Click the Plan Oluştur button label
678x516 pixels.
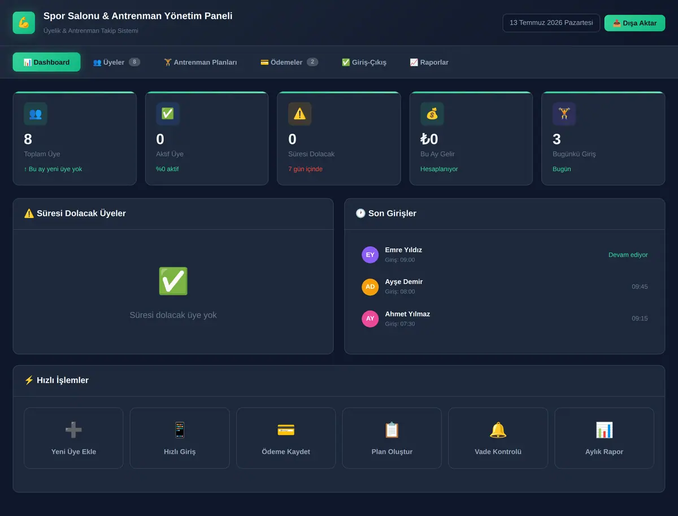tap(392, 452)
